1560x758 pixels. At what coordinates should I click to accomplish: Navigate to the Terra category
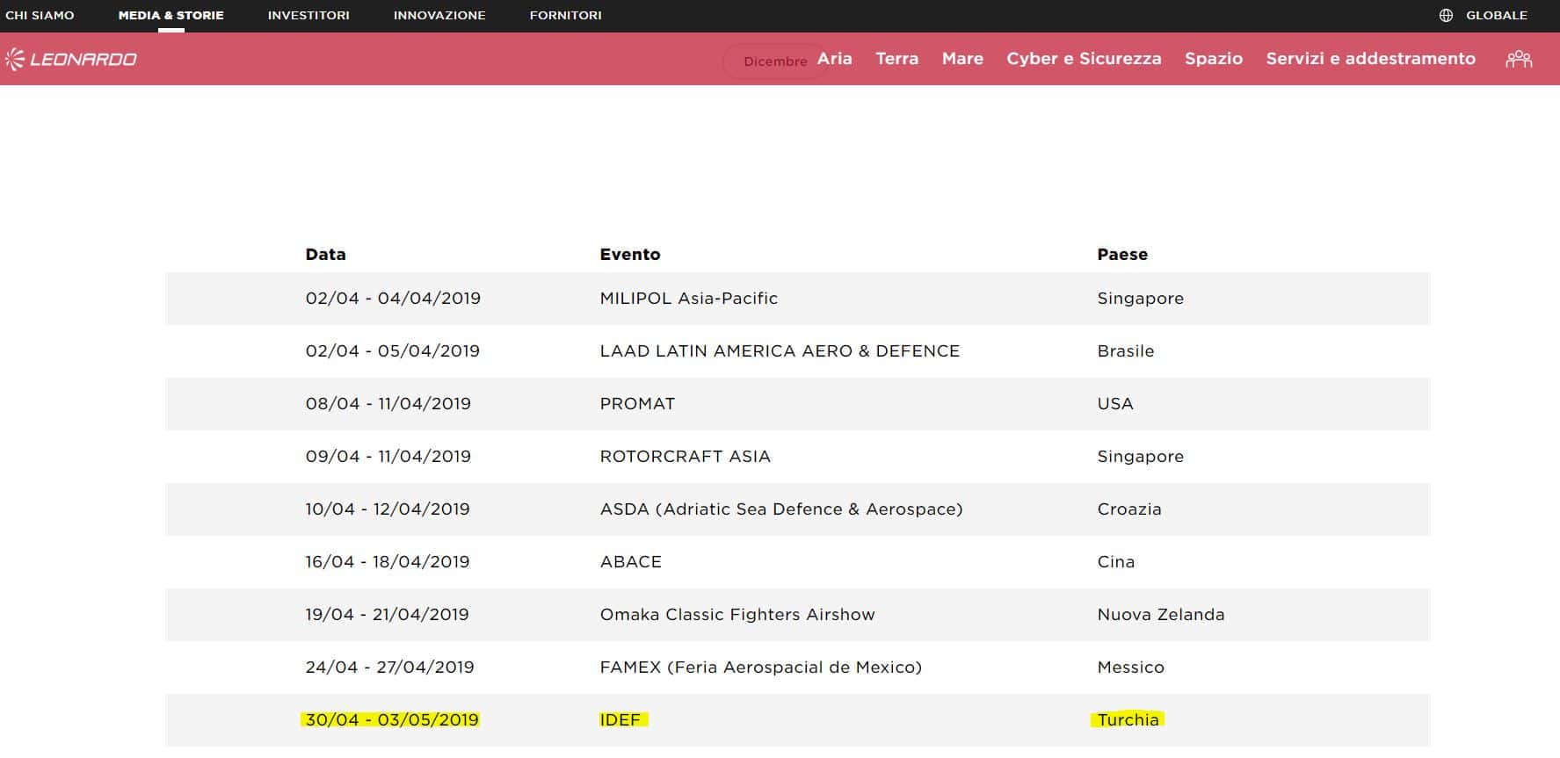(896, 59)
